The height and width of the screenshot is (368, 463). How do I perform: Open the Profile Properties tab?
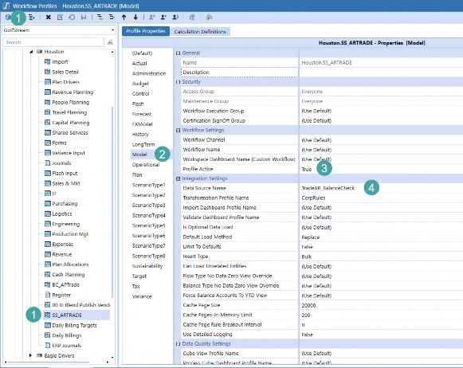coord(146,31)
